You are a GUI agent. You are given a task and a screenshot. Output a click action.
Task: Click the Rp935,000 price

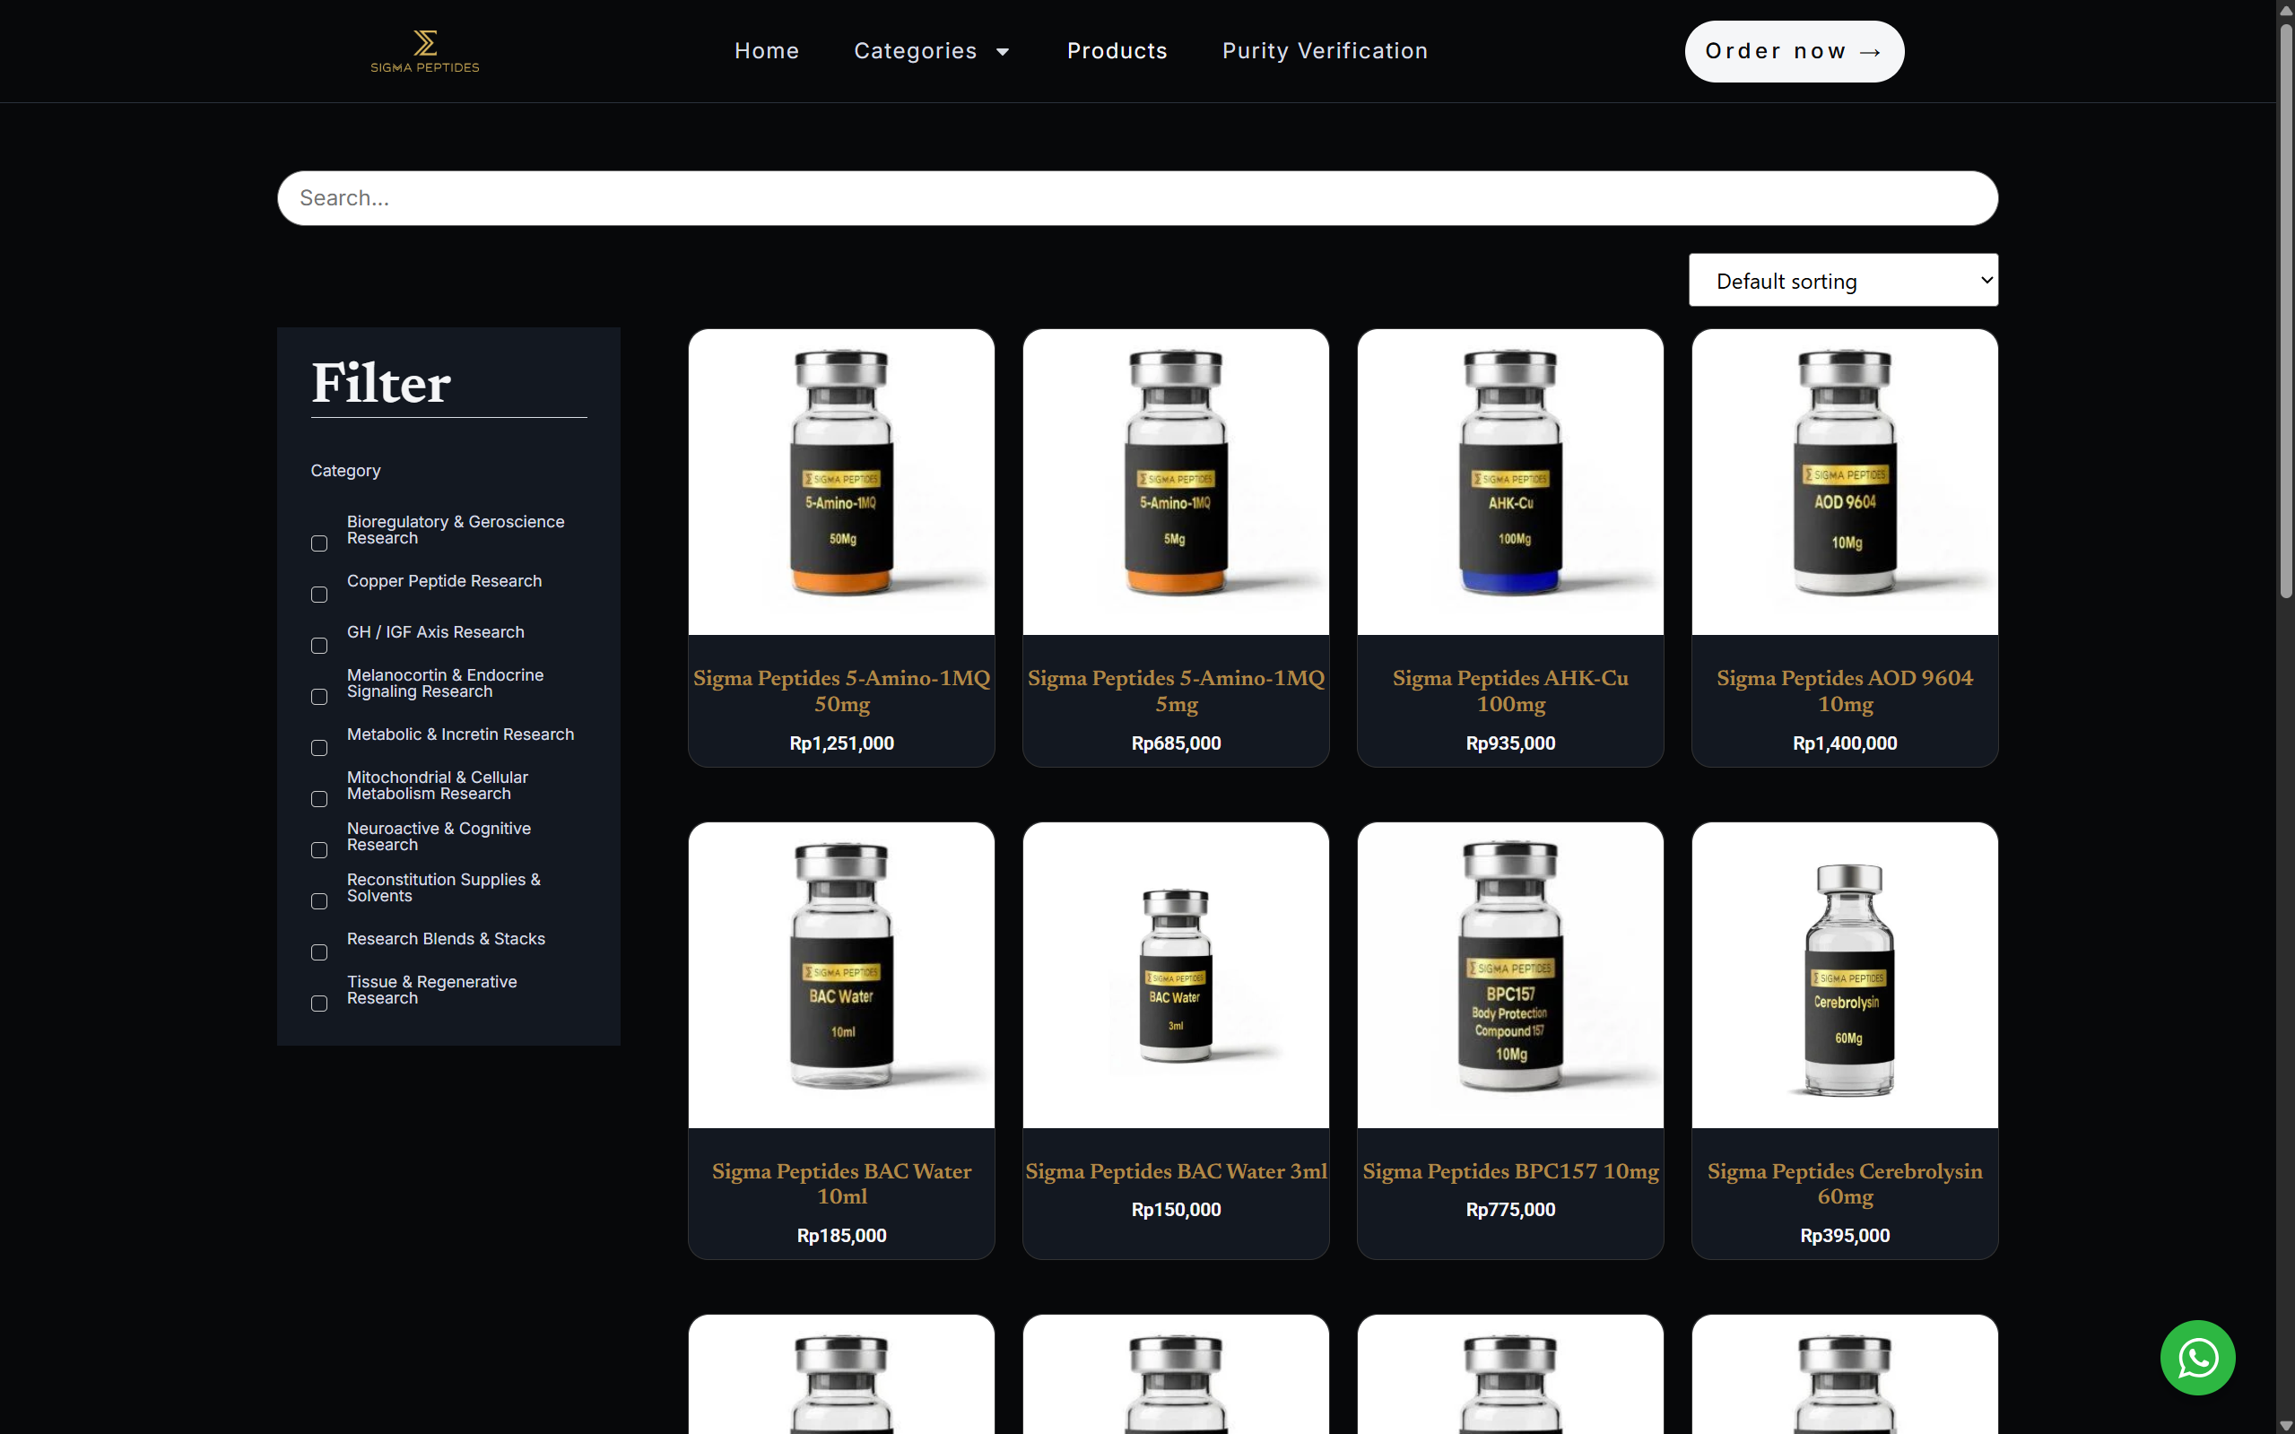click(1510, 743)
